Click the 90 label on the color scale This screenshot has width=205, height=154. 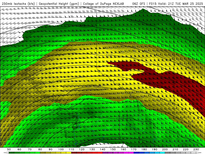click(50, 149)
